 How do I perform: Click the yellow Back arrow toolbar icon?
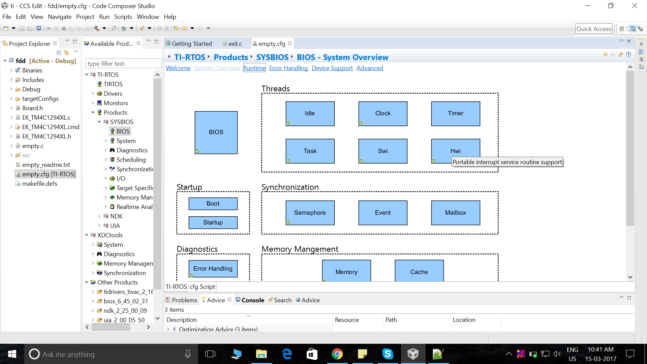click(184, 28)
